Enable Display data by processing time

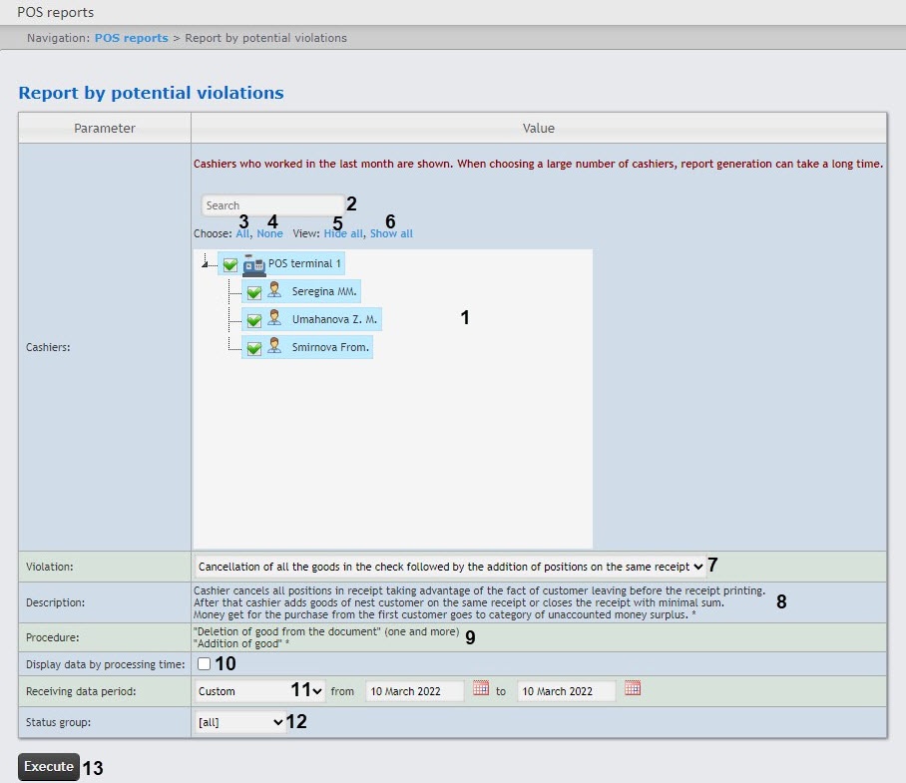pos(204,663)
